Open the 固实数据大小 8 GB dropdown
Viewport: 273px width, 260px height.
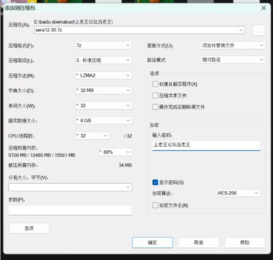point(104,120)
